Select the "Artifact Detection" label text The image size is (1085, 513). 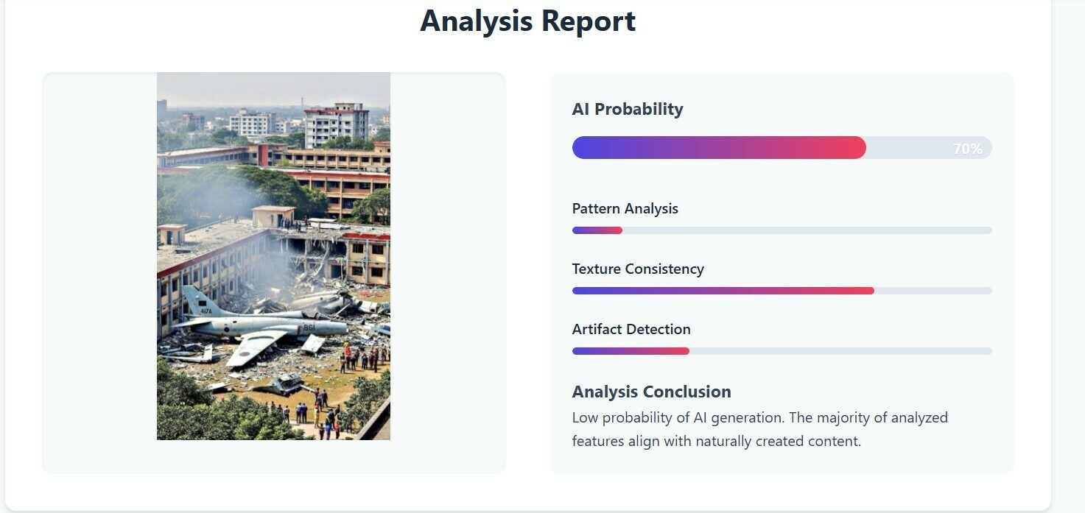pos(631,329)
